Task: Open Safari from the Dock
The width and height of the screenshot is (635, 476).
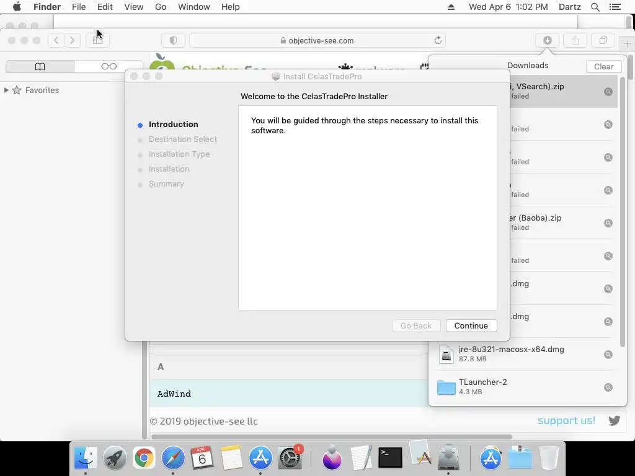Action: point(173,458)
